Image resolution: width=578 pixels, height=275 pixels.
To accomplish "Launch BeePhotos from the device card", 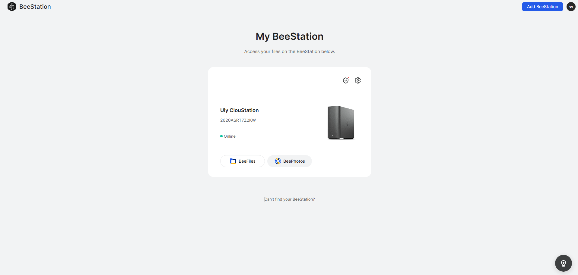I will [290, 161].
